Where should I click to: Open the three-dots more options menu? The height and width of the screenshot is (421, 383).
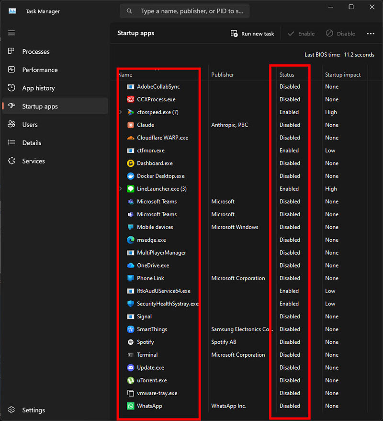[x=371, y=34]
